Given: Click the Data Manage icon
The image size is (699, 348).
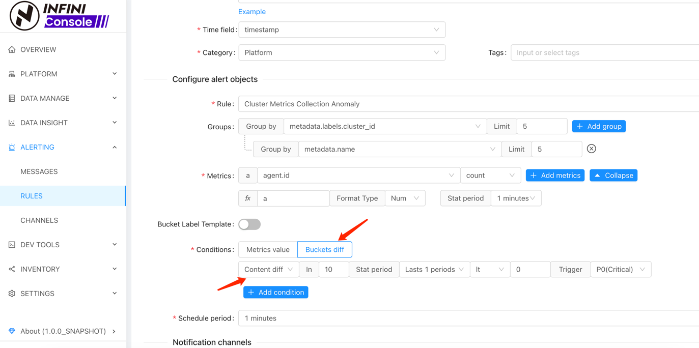Looking at the screenshot, I should point(12,98).
